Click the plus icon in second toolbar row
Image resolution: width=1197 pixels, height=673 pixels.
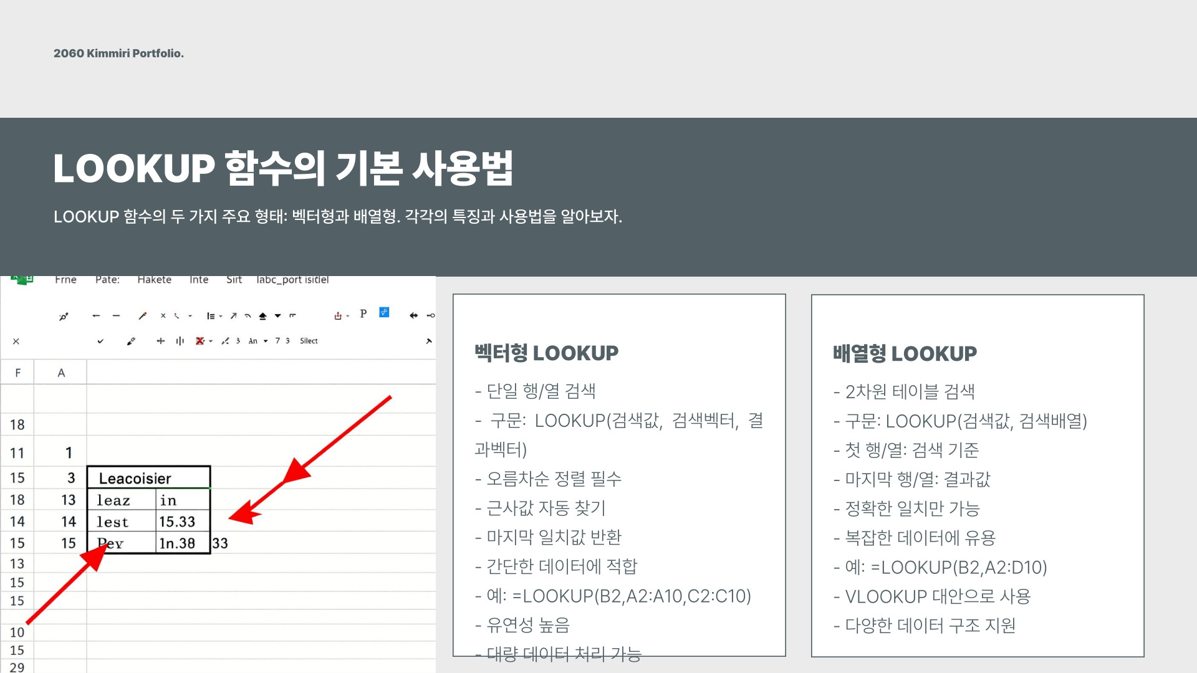tap(161, 341)
